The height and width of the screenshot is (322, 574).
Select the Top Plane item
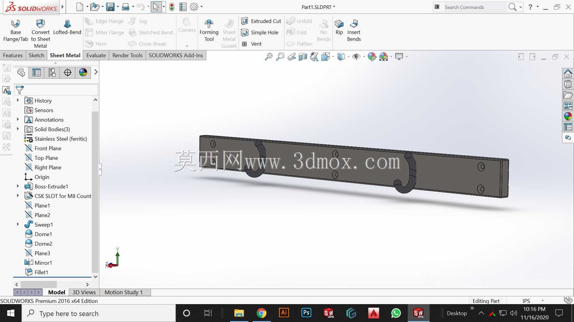tap(46, 158)
